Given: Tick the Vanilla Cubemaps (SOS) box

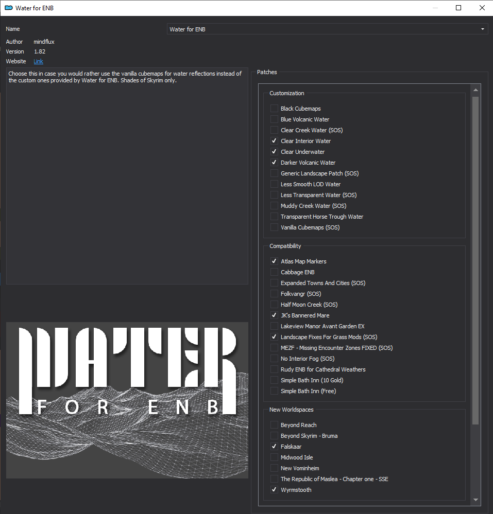Looking at the screenshot, I should 274,227.
